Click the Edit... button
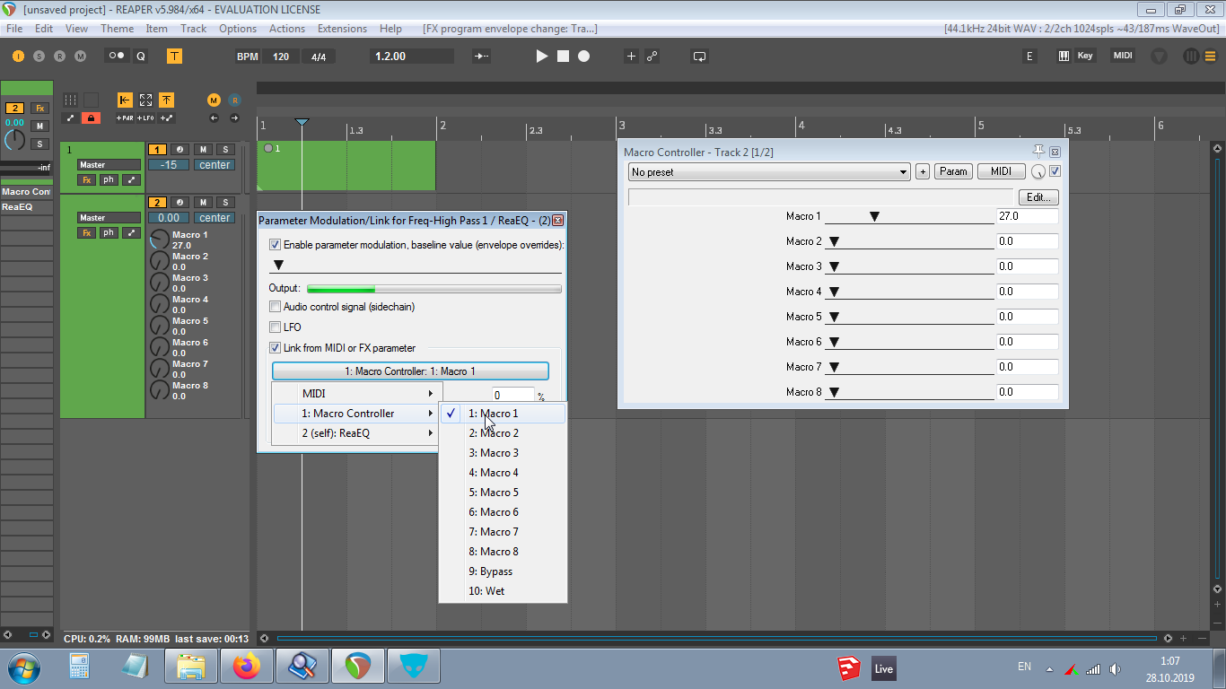Screen dimensions: 1226x689 pyautogui.click(x=1038, y=197)
